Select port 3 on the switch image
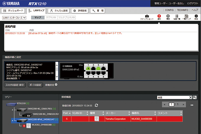 (x=93, y=68)
